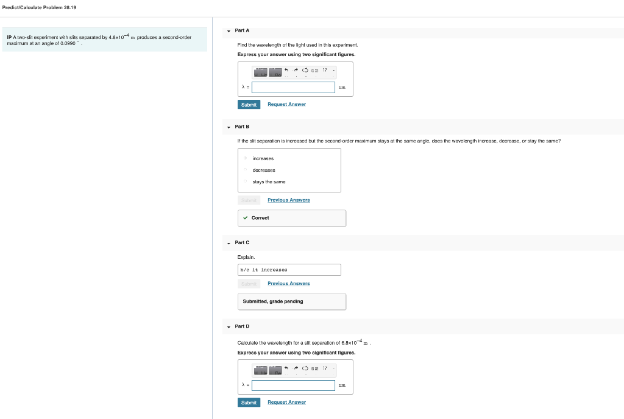Open the toolbar dropdown arrow in Part A
624x419 pixels.
pos(333,70)
